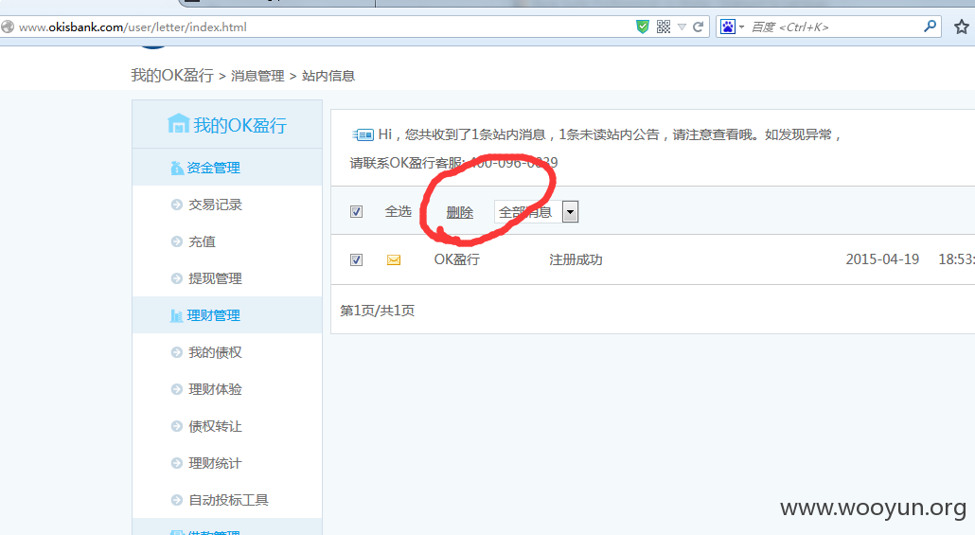Open 我的债权 in the sidebar
The width and height of the screenshot is (975, 535).
click(215, 352)
